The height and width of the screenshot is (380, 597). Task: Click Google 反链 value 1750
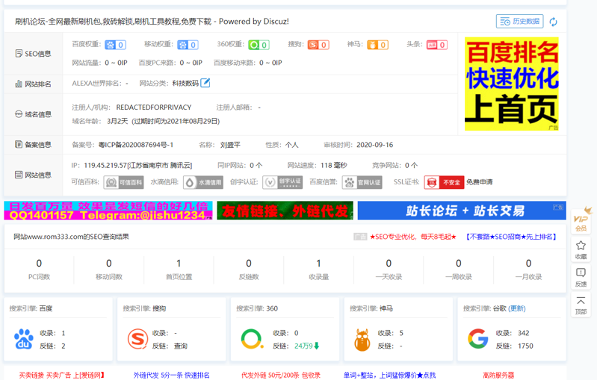coord(525,346)
